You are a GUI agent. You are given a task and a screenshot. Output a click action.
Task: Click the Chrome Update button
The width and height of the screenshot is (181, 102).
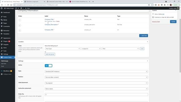coord(176,5)
